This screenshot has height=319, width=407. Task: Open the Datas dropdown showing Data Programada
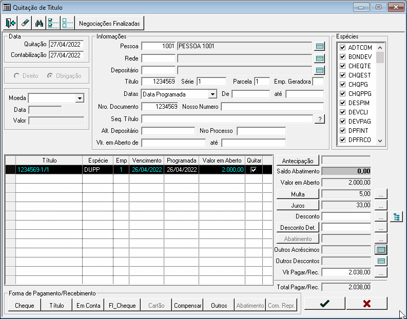[212, 94]
